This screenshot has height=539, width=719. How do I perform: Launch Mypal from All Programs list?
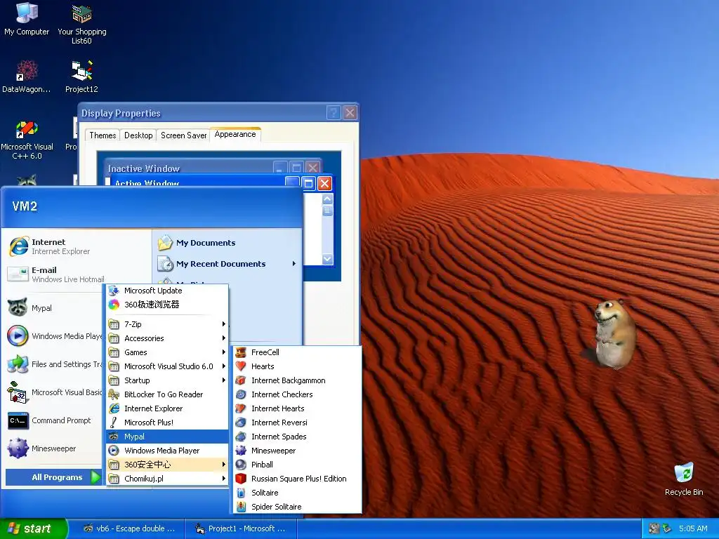167,437
